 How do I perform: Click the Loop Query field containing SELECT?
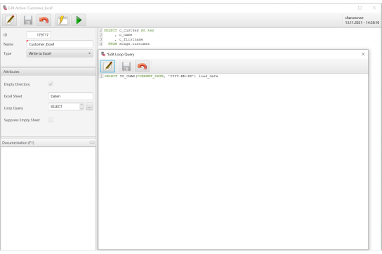coord(64,107)
